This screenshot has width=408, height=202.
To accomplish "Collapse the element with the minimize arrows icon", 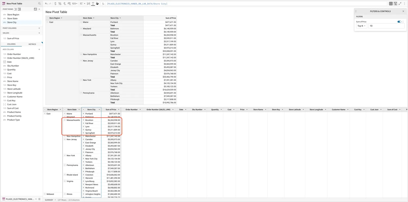I will click(x=400, y=4).
